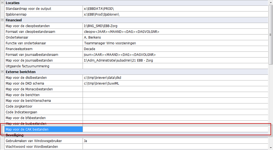
Task: Open the Financieelsysteem value Decade
Action: [175, 49]
